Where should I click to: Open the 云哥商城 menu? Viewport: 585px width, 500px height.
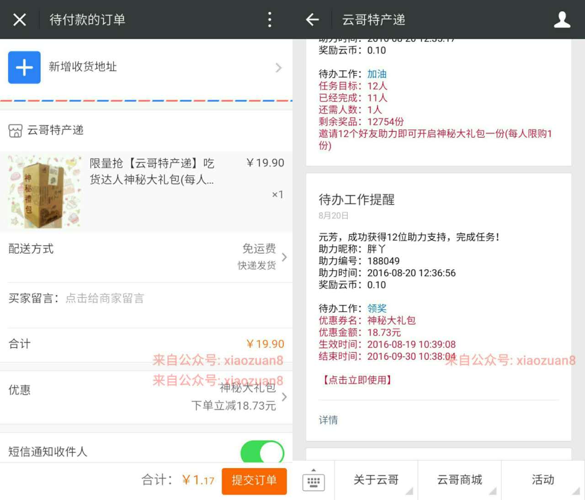point(460,480)
